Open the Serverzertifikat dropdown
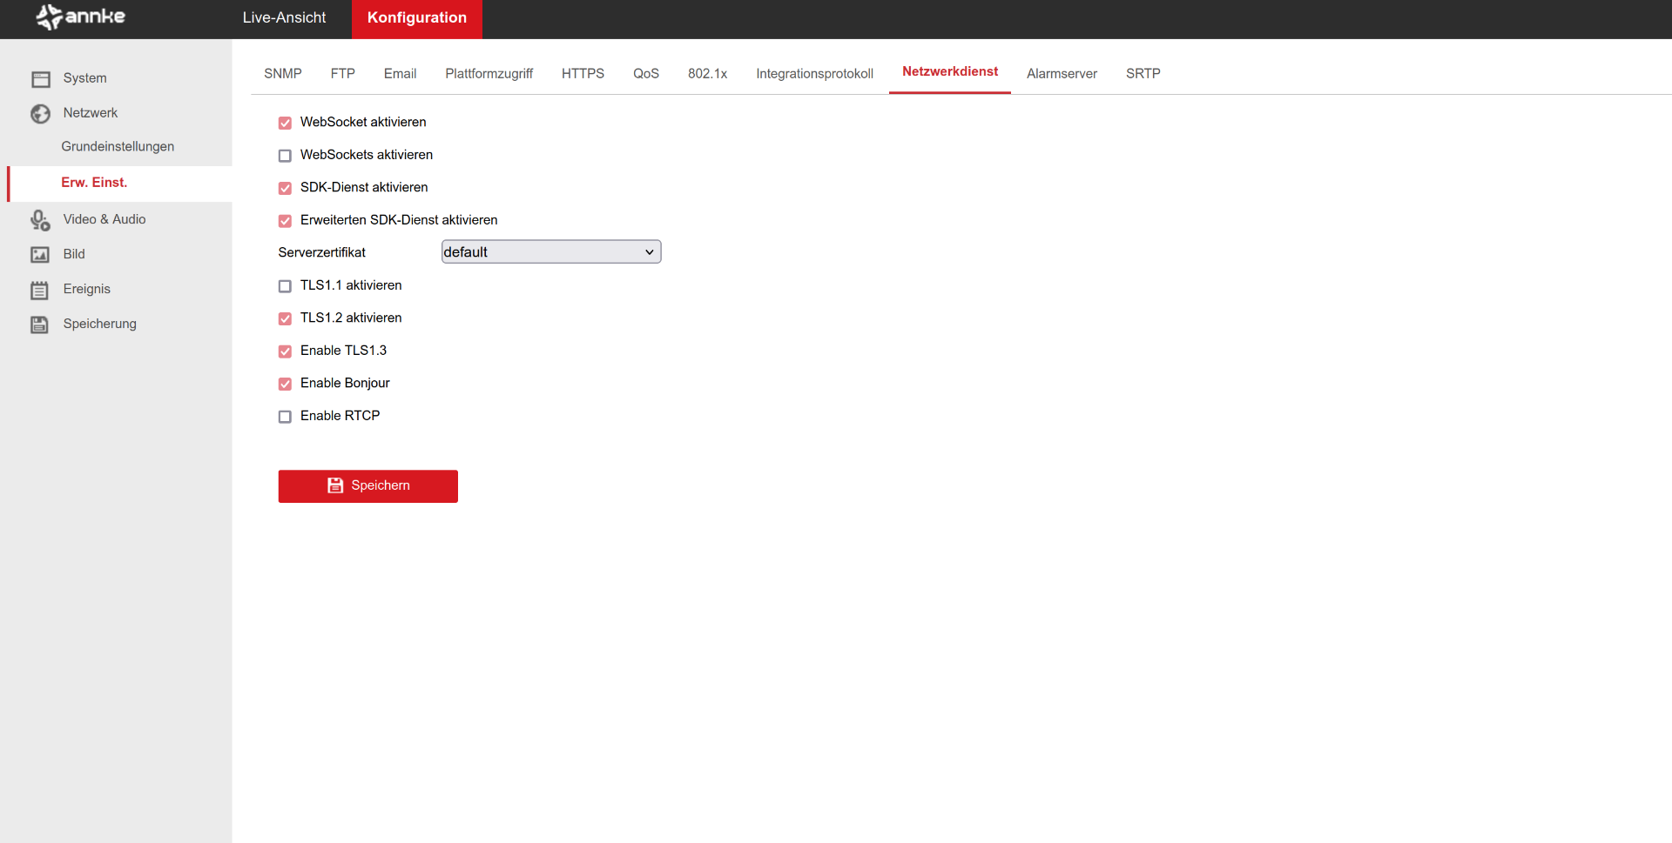Image resolution: width=1672 pixels, height=843 pixels. [551, 252]
